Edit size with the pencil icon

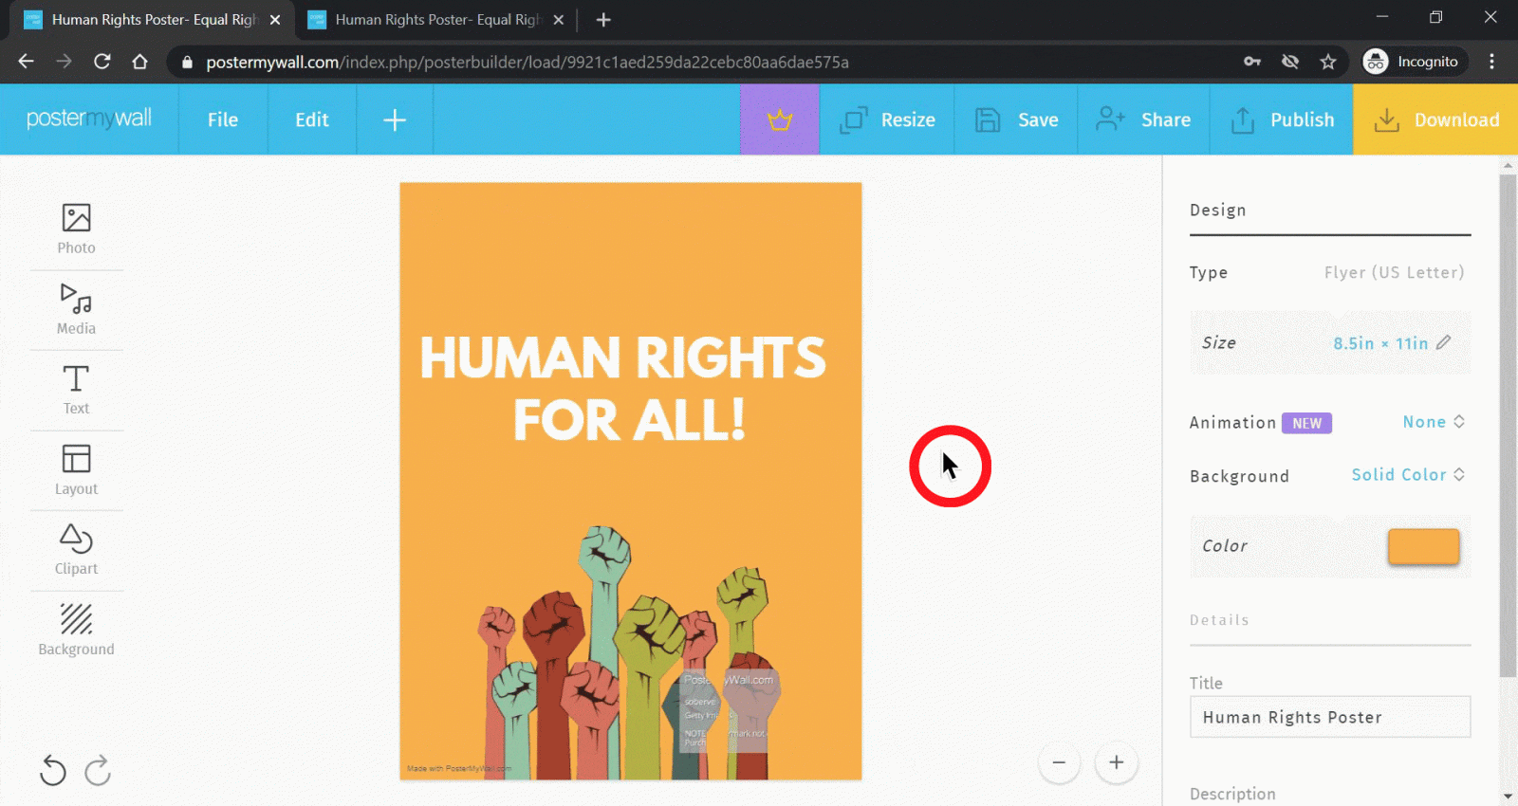click(1444, 342)
